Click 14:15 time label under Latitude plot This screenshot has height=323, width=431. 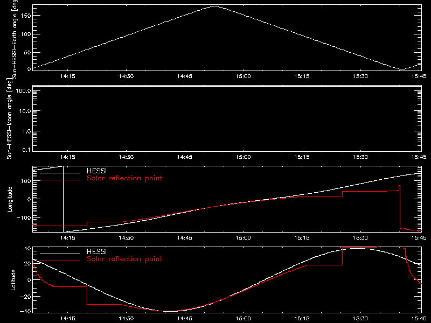point(68,318)
